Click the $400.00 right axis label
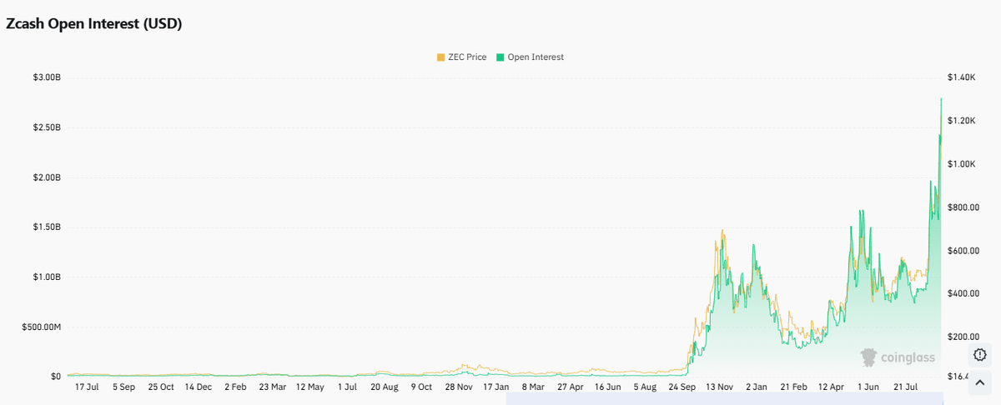 [x=962, y=293]
